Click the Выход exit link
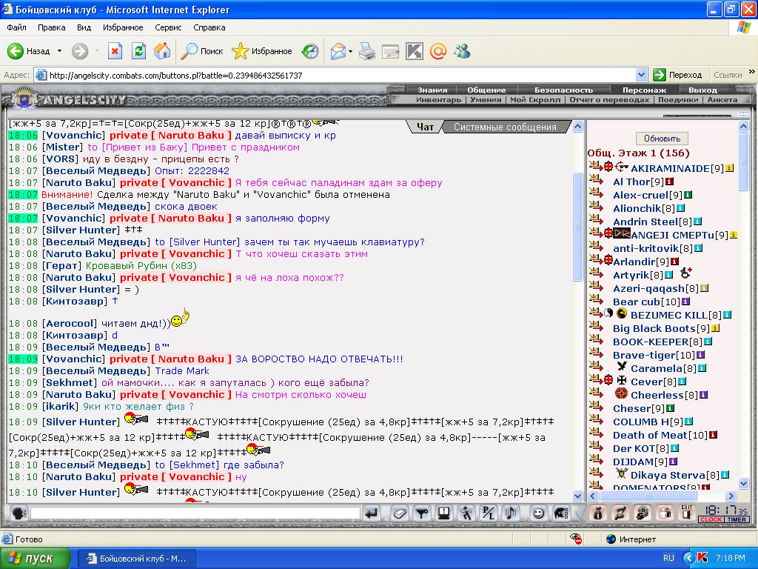 coord(702,90)
